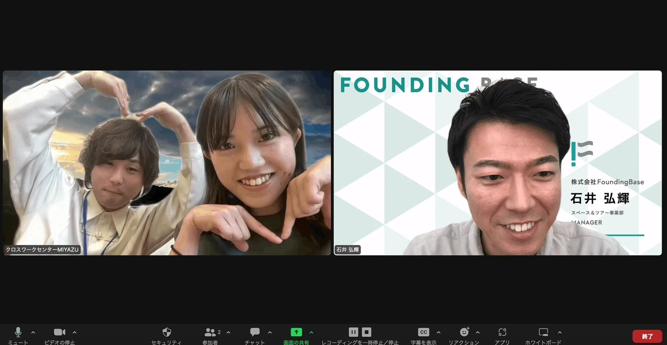Click the red 終了 end meeting button
This screenshot has height=345, width=667.
pyautogui.click(x=648, y=336)
